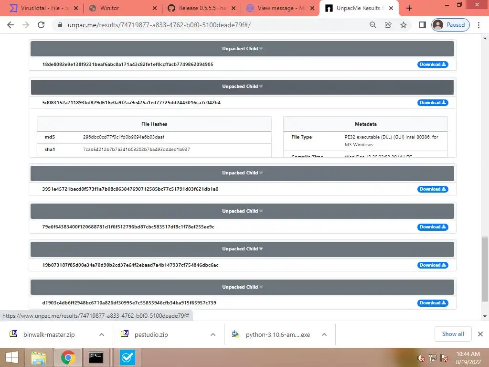Screen dimensions: 489x367
Task: Open the blue checkmark app in taskbar
Action: [127, 357]
